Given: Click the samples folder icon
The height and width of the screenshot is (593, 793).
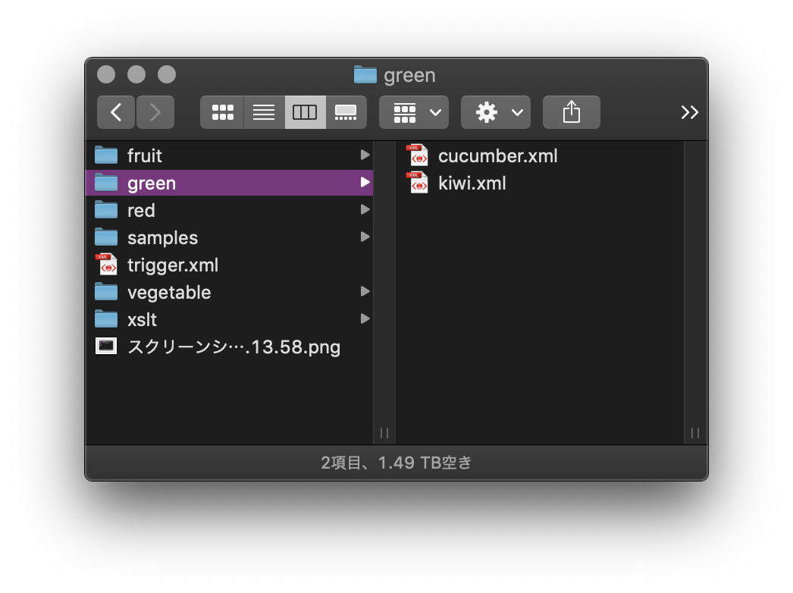Looking at the screenshot, I should coord(106,237).
